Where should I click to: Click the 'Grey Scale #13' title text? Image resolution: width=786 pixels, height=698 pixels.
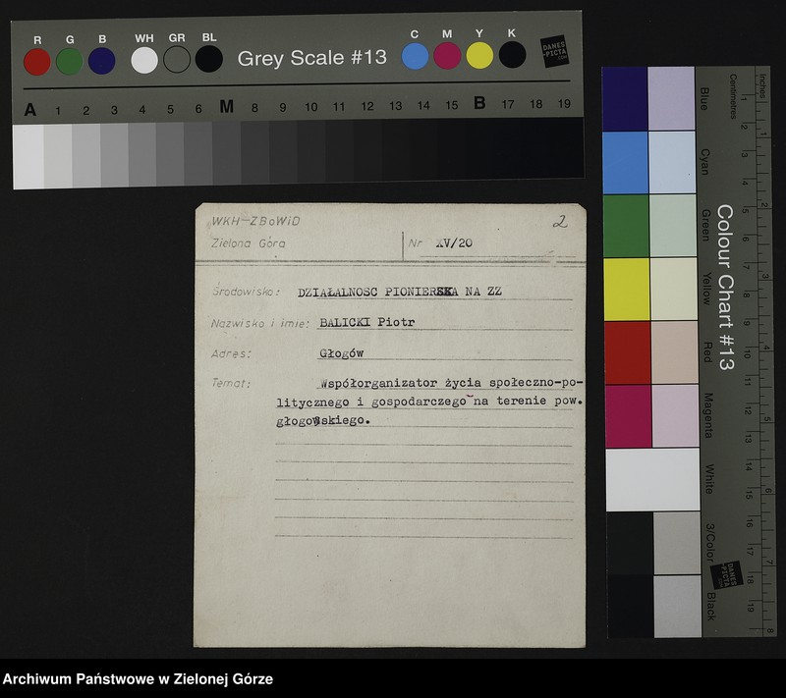(x=312, y=58)
